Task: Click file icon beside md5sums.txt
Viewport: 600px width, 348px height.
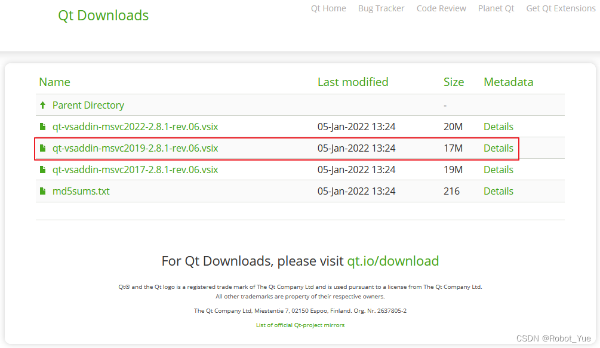Action: point(43,191)
